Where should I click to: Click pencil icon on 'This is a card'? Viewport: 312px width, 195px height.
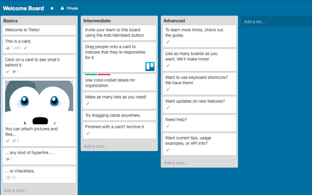coord(26,48)
